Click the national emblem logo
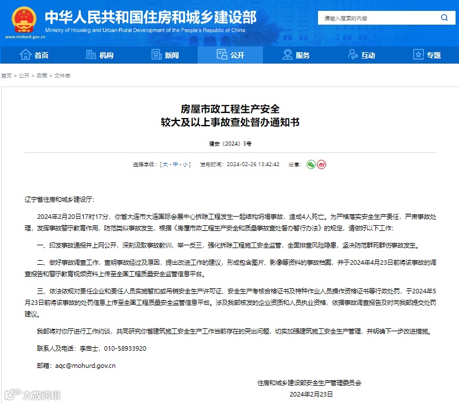 click(x=24, y=19)
